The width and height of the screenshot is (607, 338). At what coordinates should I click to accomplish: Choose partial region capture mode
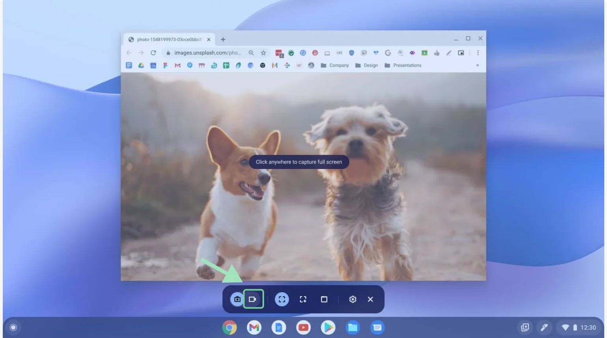[303, 299]
